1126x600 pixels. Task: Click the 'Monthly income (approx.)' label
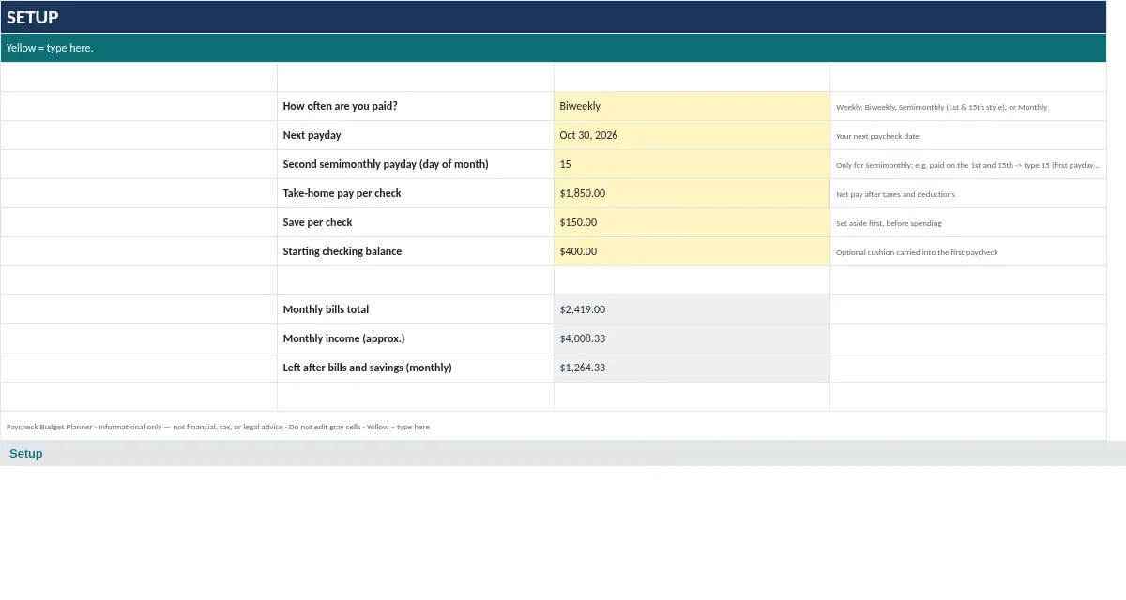pos(344,338)
